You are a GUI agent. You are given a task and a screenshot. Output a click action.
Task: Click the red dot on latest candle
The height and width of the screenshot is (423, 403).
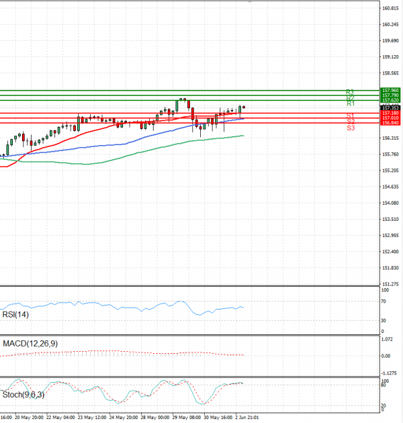click(x=244, y=107)
